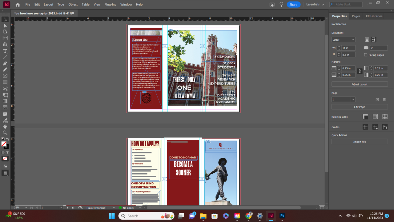This screenshot has height=222, width=394.
Task: Open zoom level 33% dropdown
Action: (26, 208)
